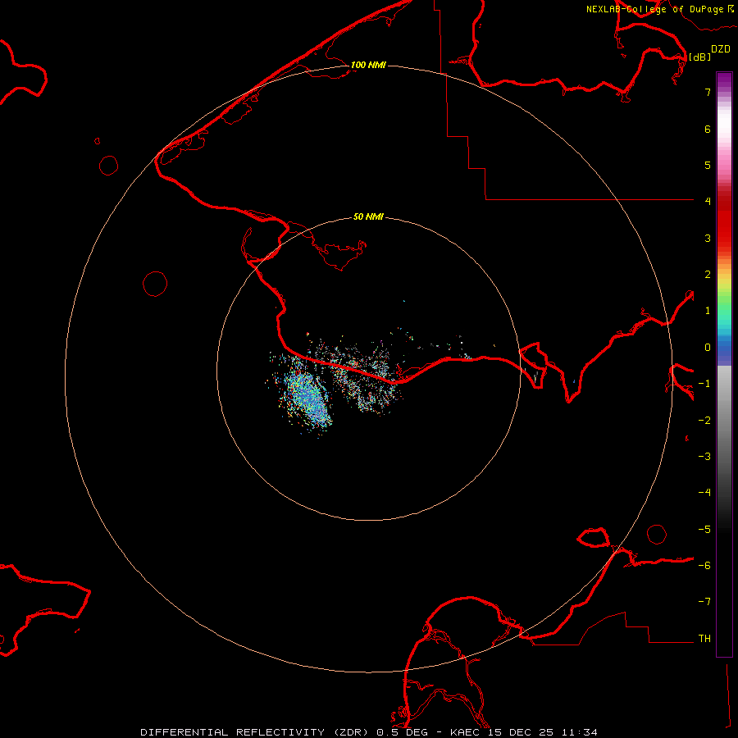Click the NEXLAB-College of DuPage watermark text
738x738 pixels.
(659, 9)
